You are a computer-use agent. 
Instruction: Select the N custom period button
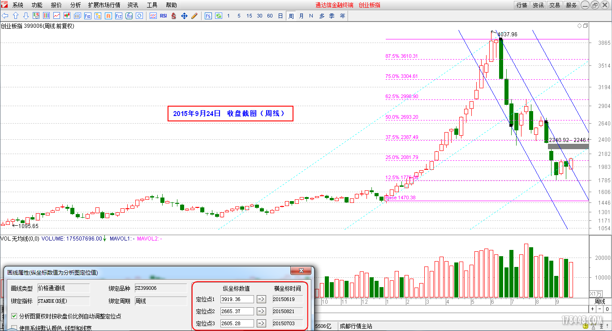[311, 16]
